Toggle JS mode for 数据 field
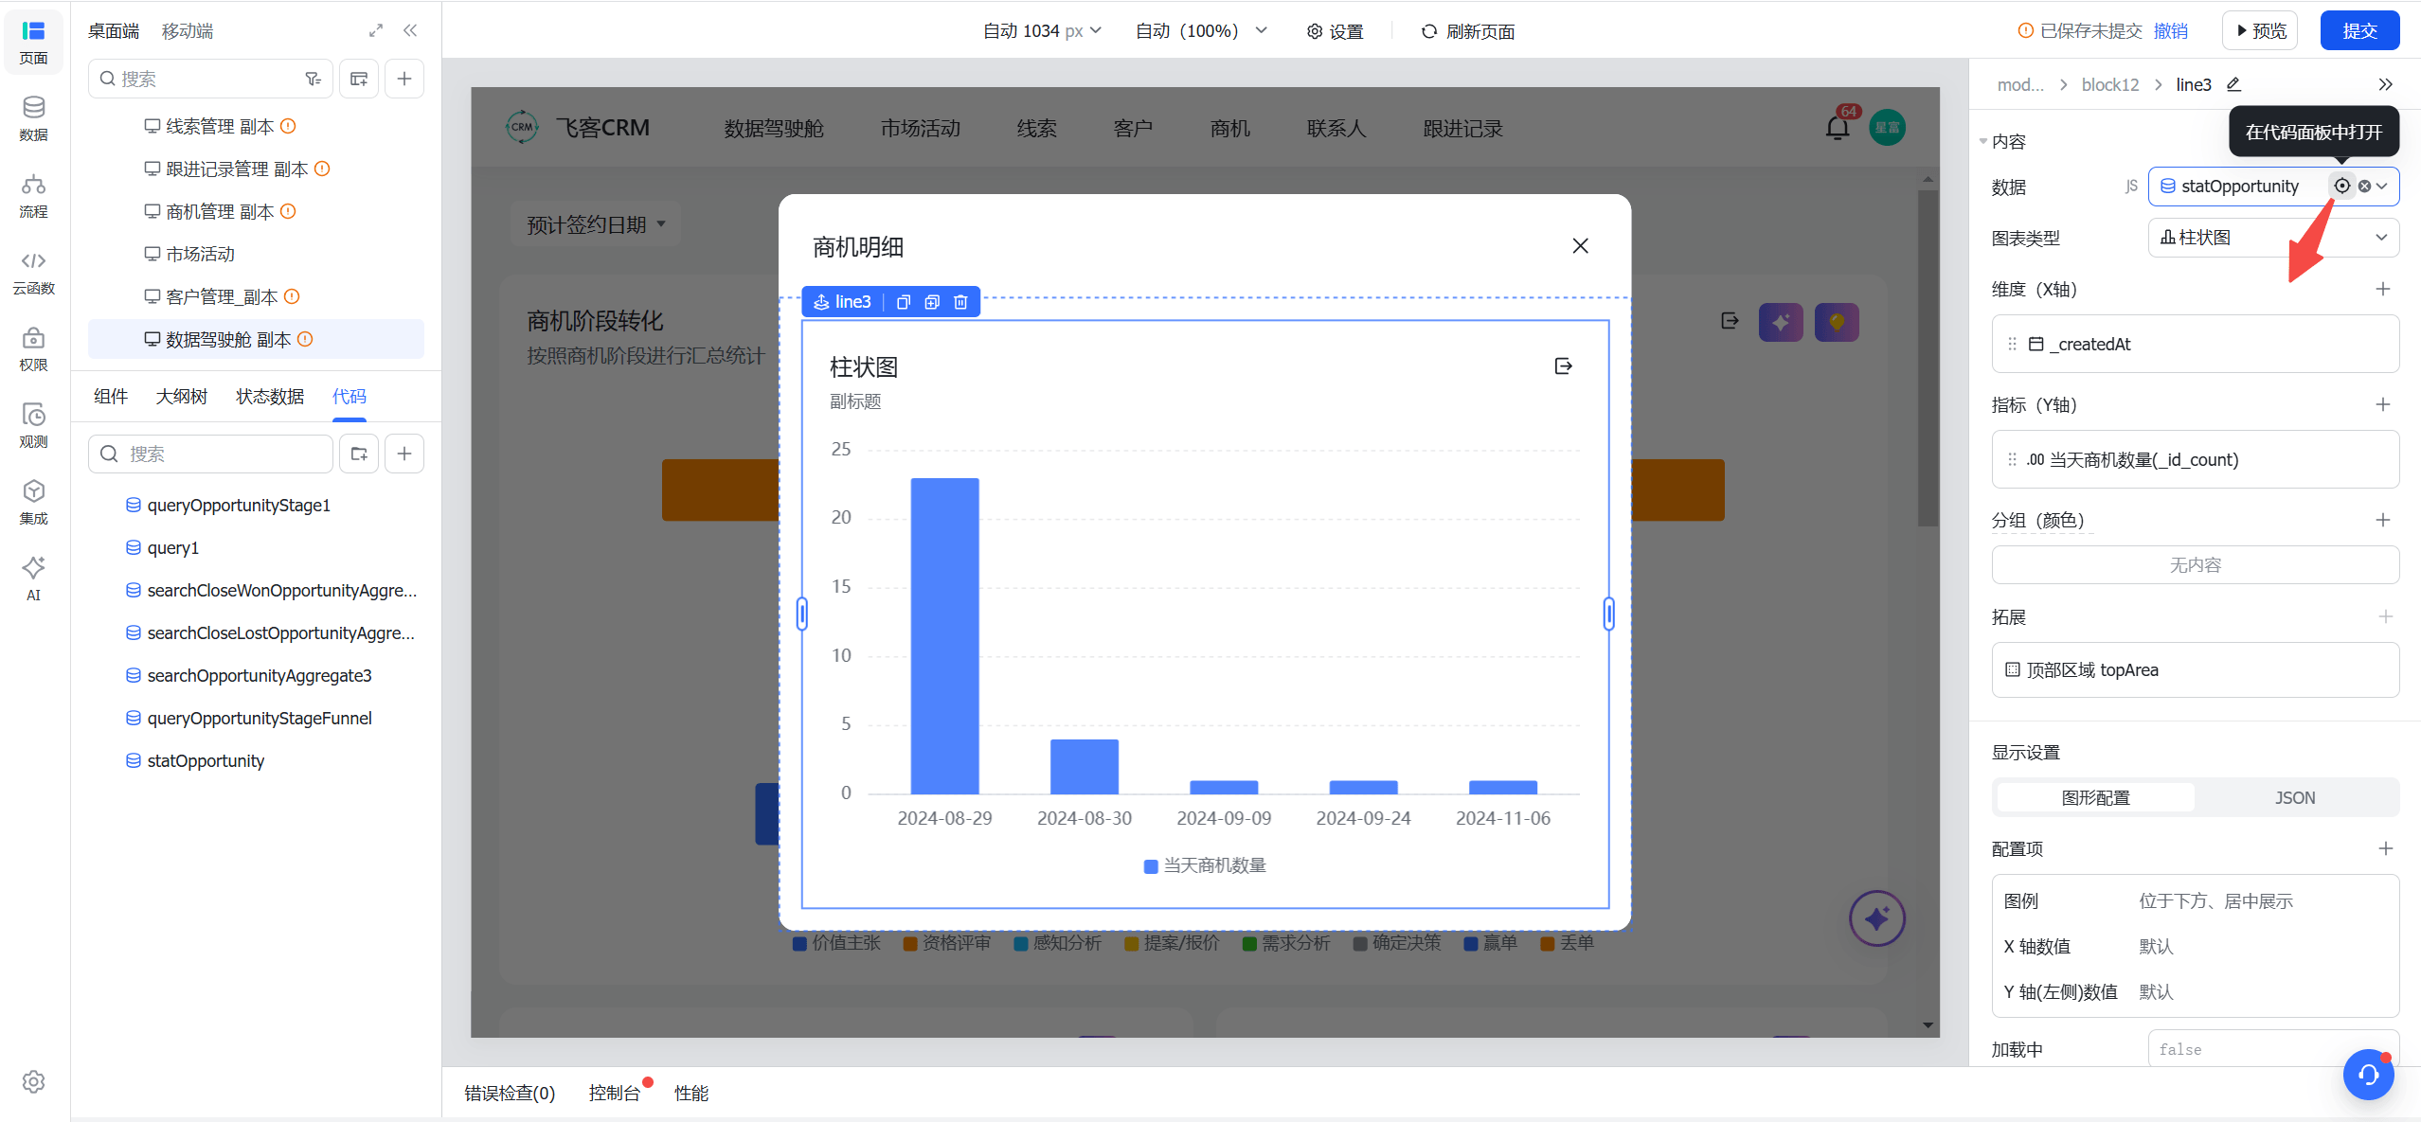Viewport: 2421px width, 1122px height. tap(2130, 187)
